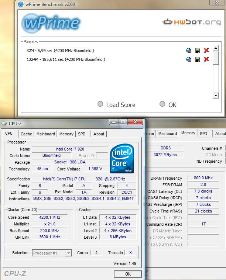Open the Memory tab in front CPU-Z
Screen dimensions: 226x280
click(66, 134)
